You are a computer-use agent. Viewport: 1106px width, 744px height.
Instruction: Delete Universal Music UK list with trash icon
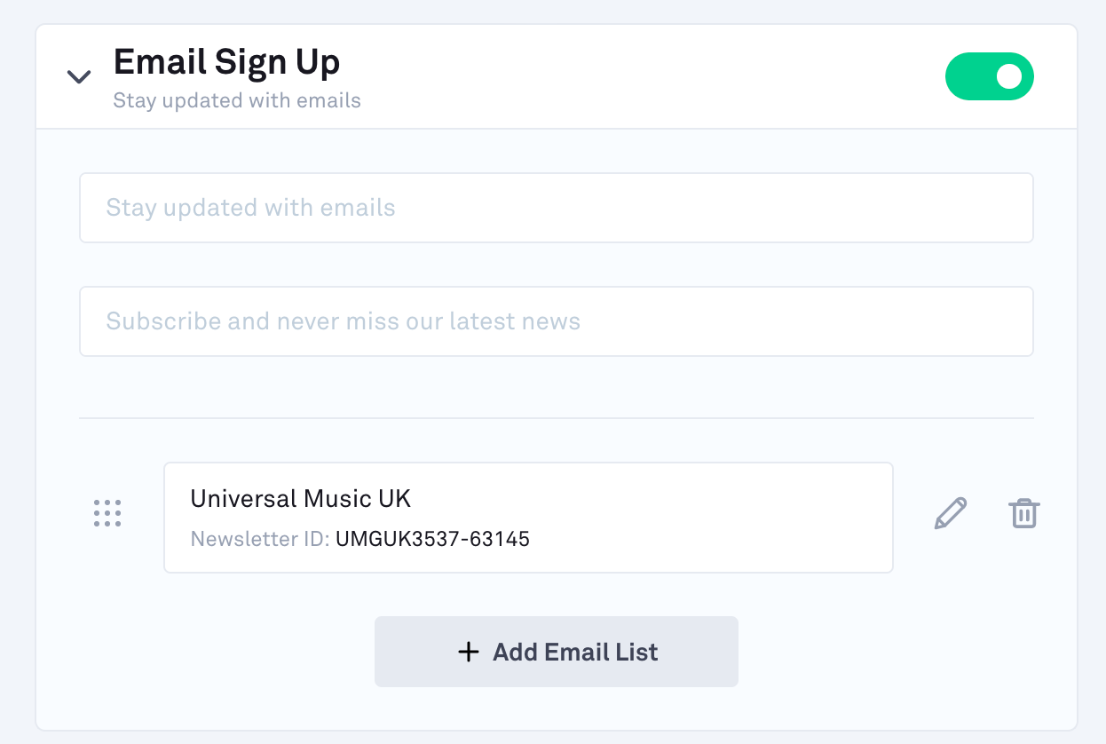pyautogui.click(x=1023, y=513)
